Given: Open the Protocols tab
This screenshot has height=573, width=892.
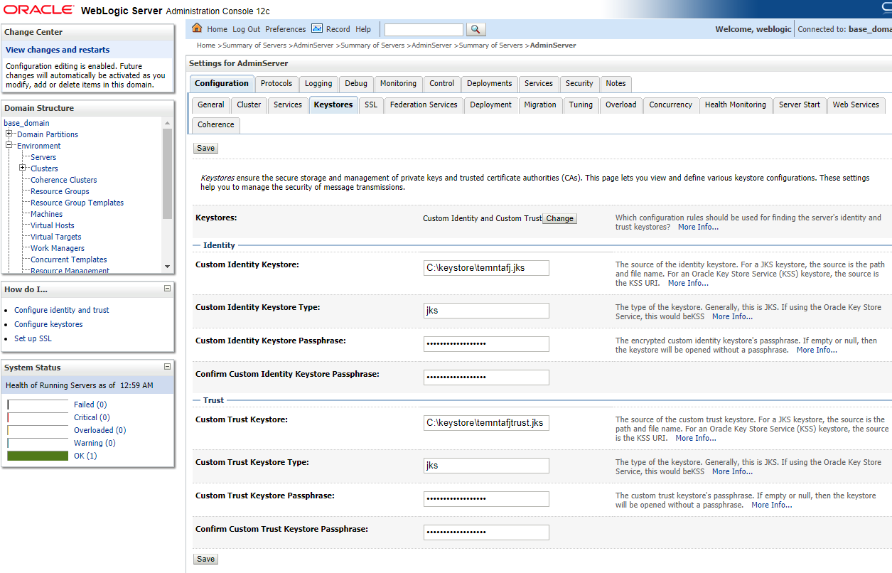Looking at the screenshot, I should coord(276,83).
